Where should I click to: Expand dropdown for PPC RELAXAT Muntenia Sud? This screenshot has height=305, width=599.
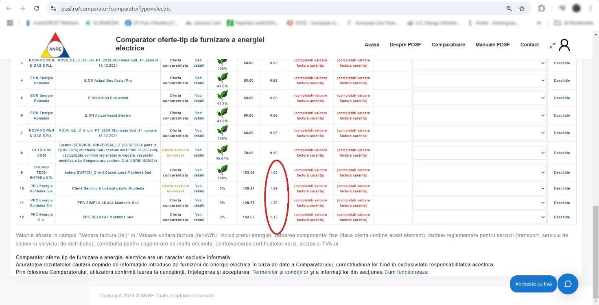[479, 217]
